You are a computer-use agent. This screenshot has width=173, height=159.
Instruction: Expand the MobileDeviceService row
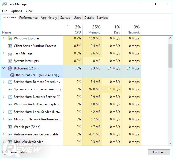point(4,142)
